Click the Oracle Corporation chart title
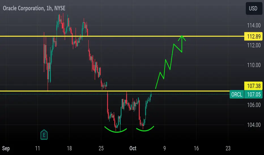Viewport: 264px width, 155px height. tap(34, 8)
